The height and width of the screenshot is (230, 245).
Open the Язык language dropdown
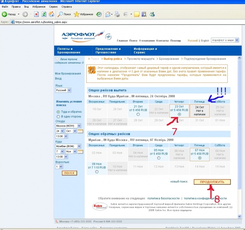pyautogui.click(x=69, y=90)
